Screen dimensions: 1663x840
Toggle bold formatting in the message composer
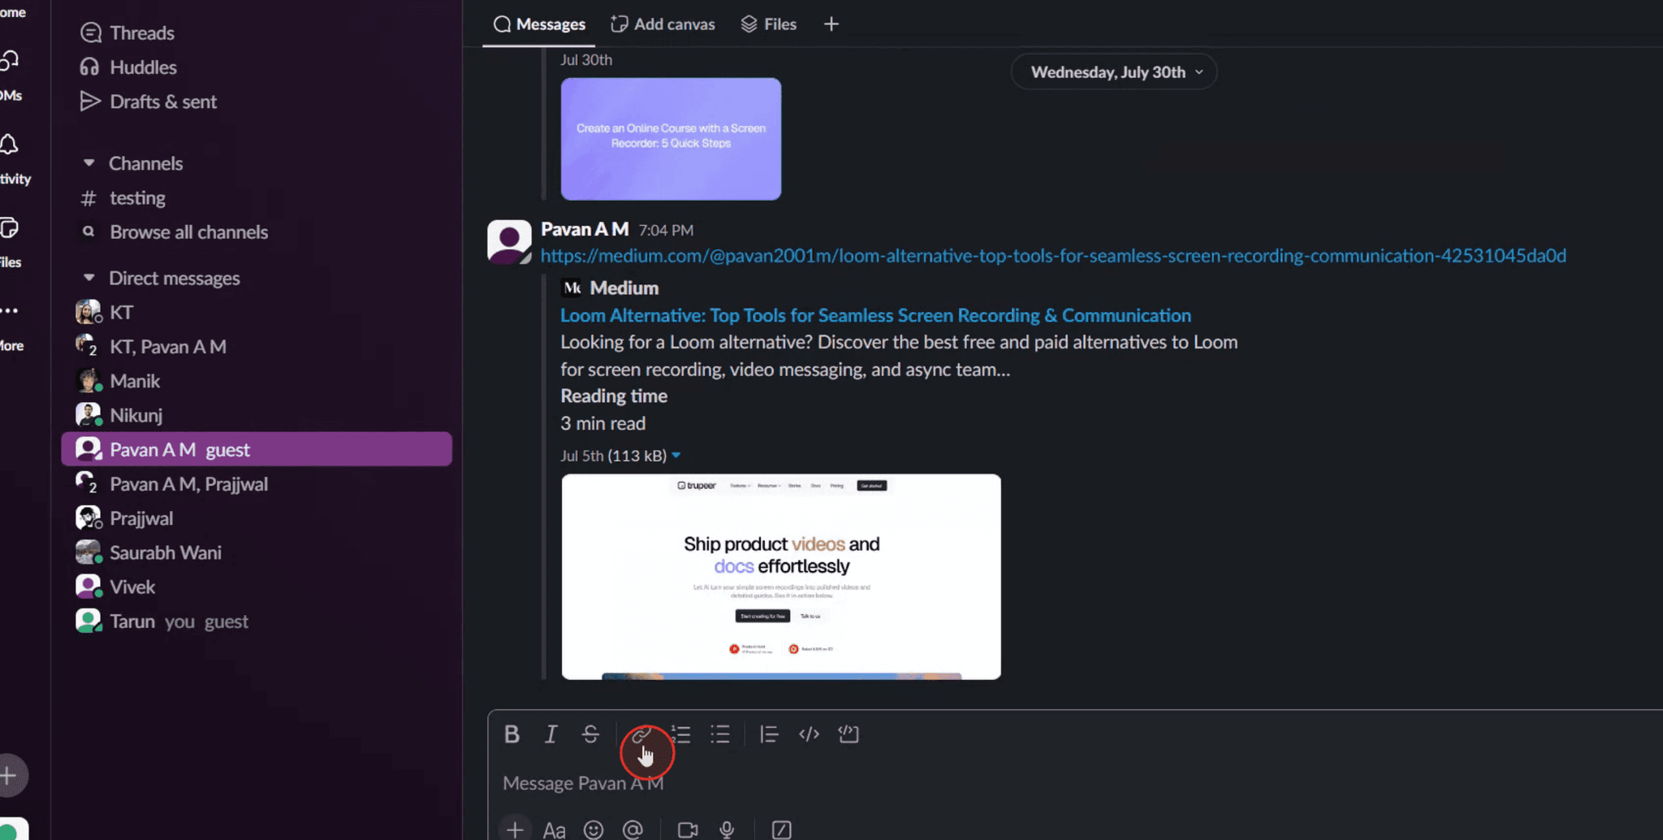point(512,734)
